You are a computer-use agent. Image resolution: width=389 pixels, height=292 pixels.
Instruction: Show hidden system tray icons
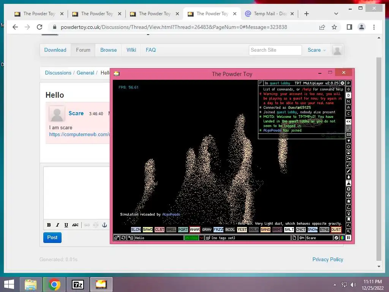[335, 285]
